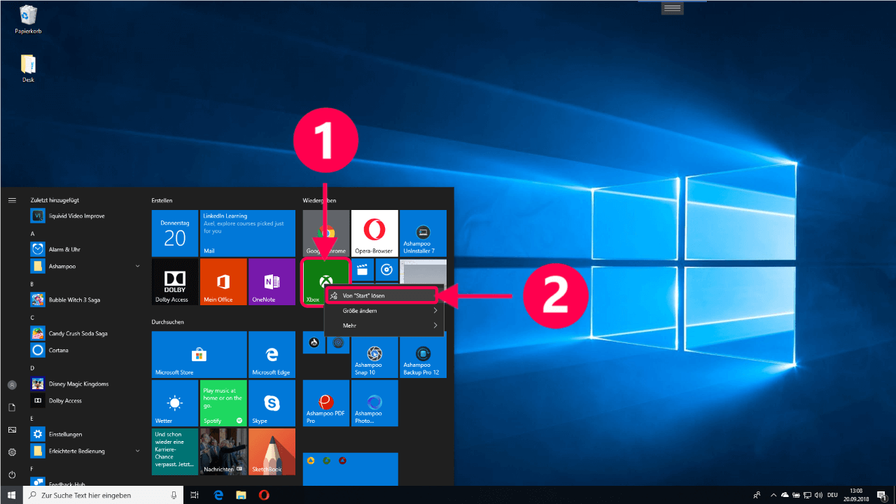Click the microphone in the search box

[x=174, y=495]
